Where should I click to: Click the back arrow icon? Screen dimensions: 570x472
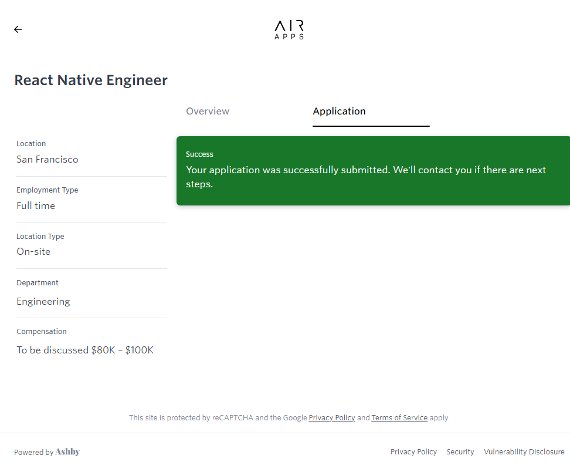18,29
